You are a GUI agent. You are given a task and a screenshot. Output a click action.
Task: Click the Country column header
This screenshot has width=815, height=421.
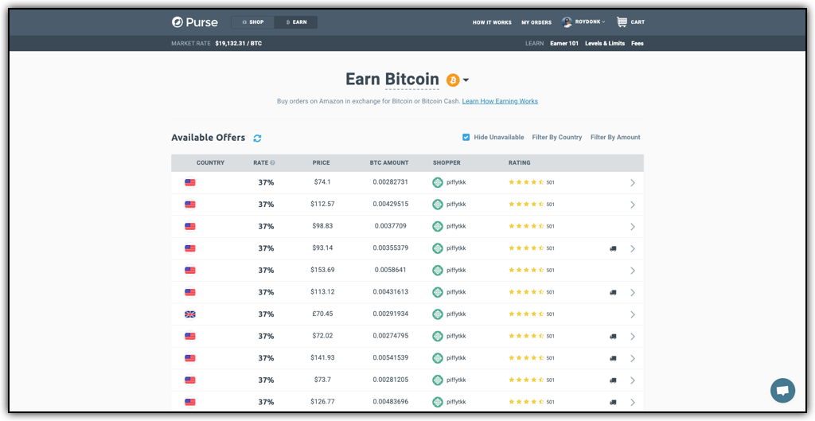[210, 162]
